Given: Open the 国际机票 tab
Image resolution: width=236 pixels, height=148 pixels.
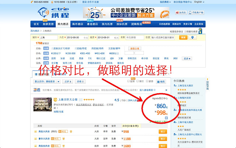Looking at the screenshot, I should pyautogui.click(x=122, y=24).
